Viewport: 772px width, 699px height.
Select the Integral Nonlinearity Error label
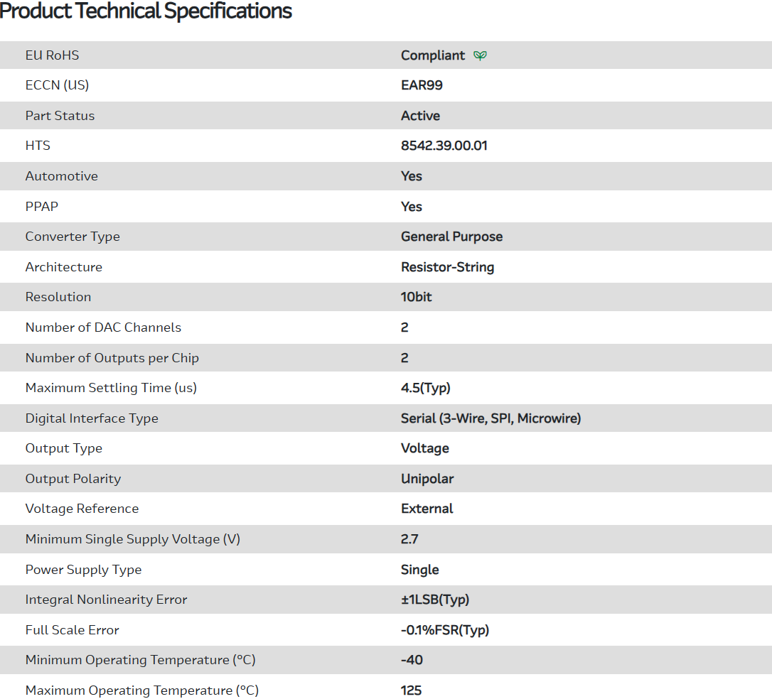[106, 600]
